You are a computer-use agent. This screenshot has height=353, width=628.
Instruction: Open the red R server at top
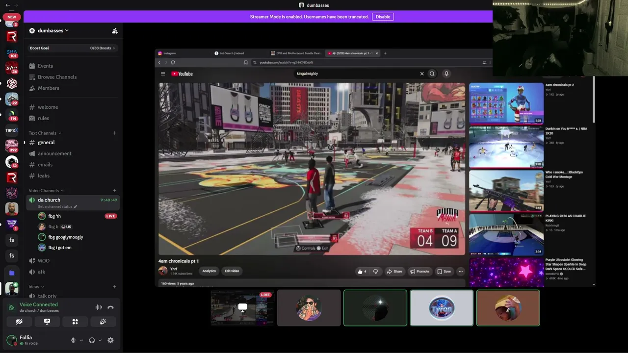12,37
